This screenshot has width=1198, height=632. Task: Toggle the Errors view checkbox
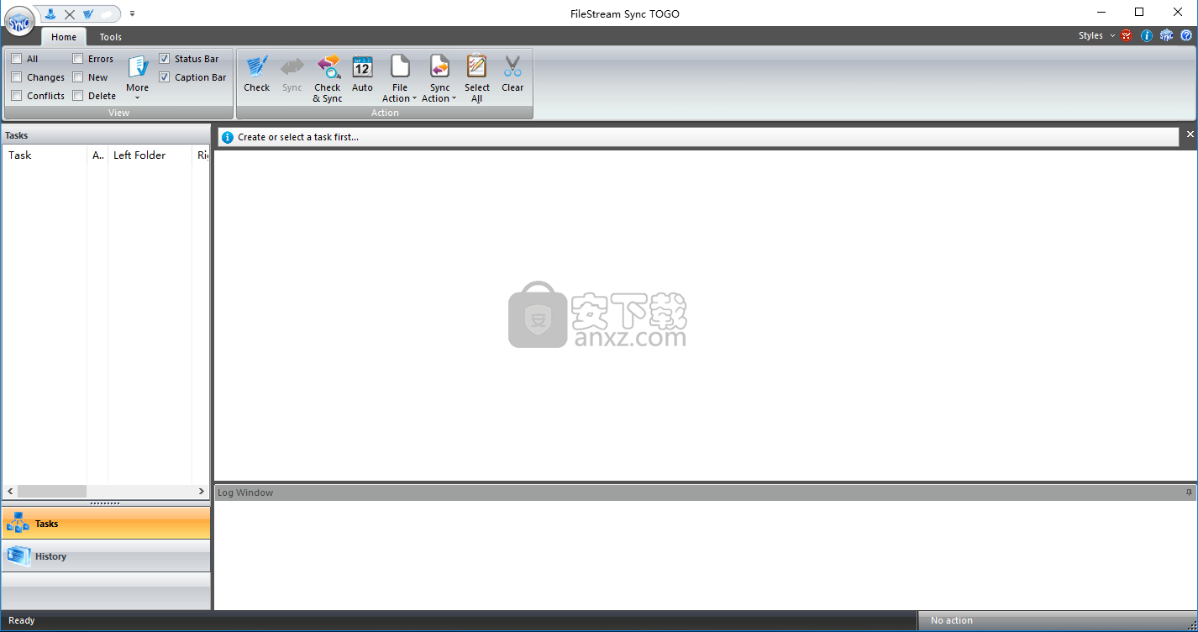[78, 59]
